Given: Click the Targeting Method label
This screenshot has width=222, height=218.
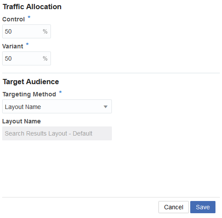Looking at the screenshot, I should 29,94.
